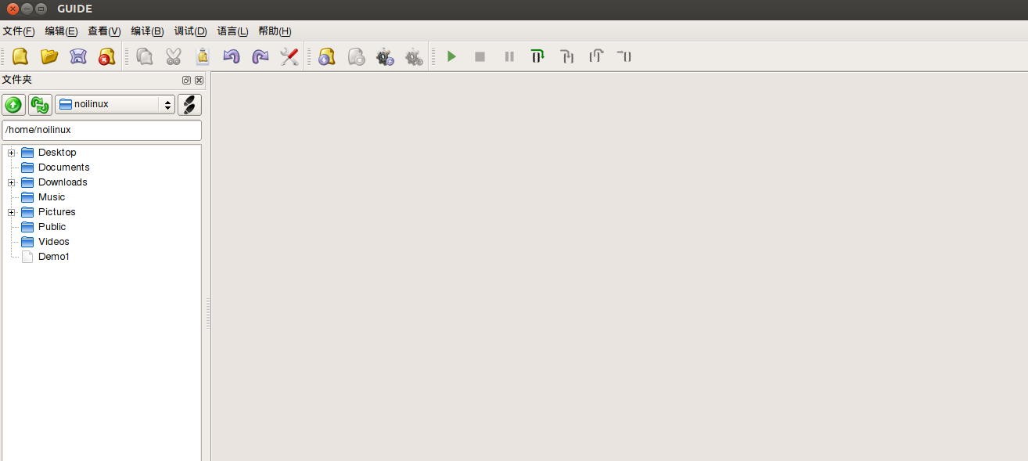1028x461 pixels.
Task: Start running with the green play button
Action: [451, 56]
